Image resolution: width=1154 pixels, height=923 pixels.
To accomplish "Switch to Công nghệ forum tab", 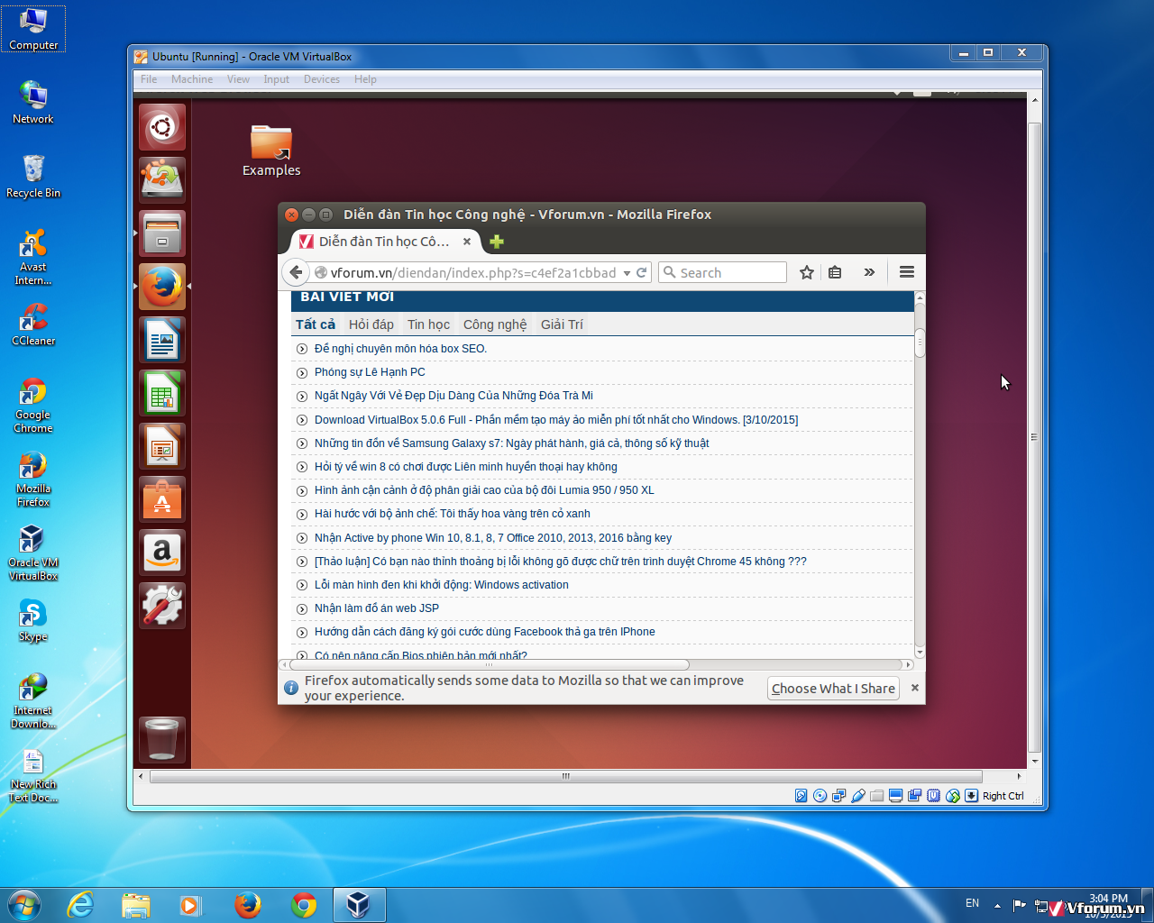I will point(495,324).
